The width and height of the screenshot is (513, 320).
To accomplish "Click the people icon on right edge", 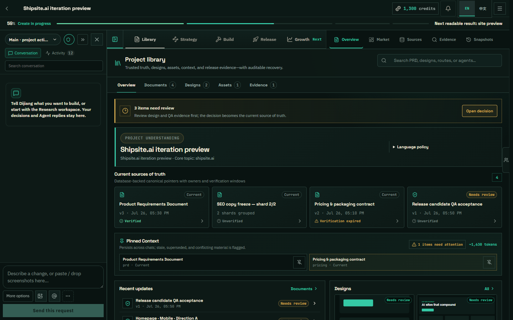I will click(506, 160).
